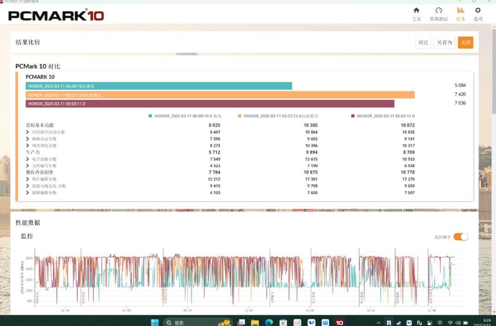Click the orange close (关闭) button
Viewport: 496px width, 326px height.
point(466,42)
